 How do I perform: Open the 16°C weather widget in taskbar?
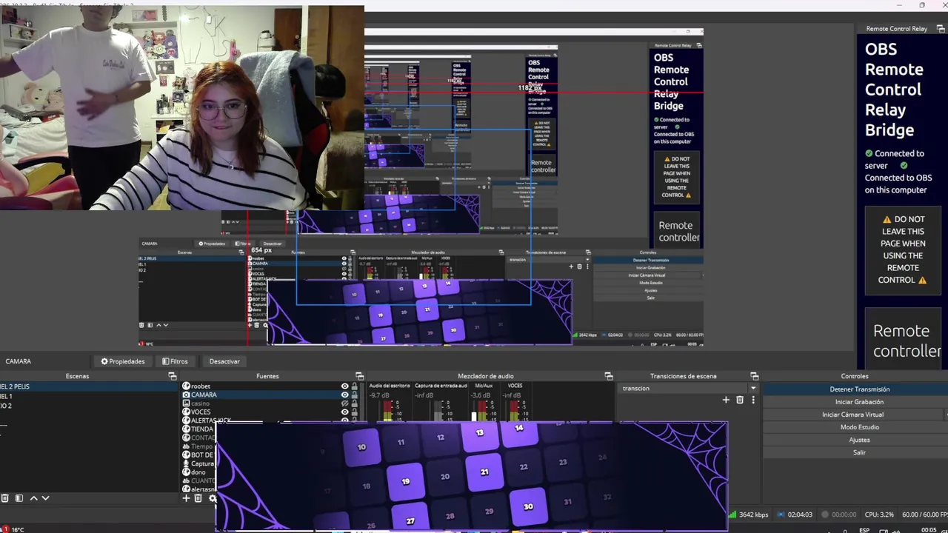[13, 530]
